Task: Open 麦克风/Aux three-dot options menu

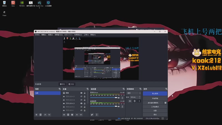Action: [122, 98]
